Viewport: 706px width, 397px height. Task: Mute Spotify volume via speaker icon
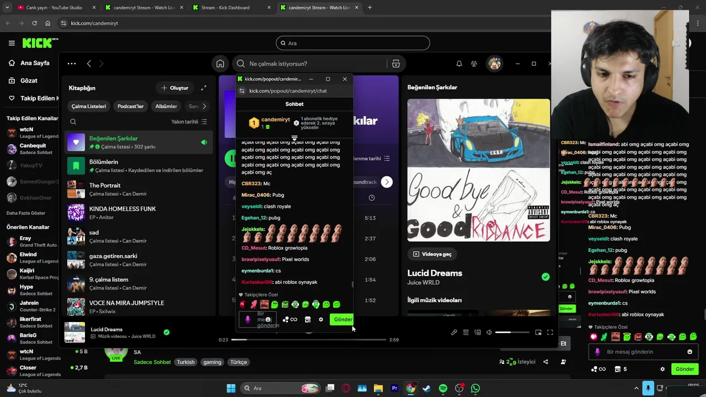point(489,332)
